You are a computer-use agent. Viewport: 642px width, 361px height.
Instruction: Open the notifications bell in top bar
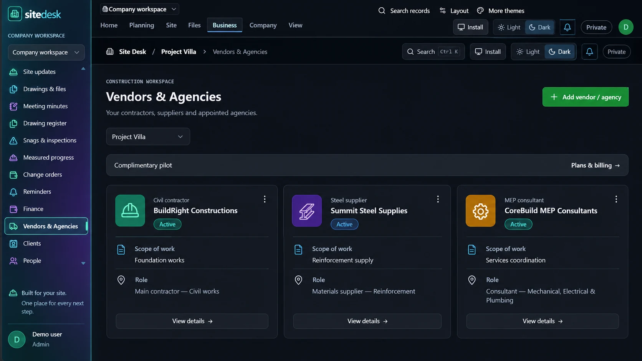[x=567, y=27]
